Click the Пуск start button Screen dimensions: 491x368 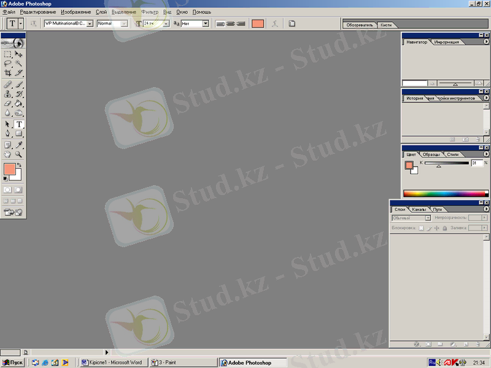(x=14, y=362)
